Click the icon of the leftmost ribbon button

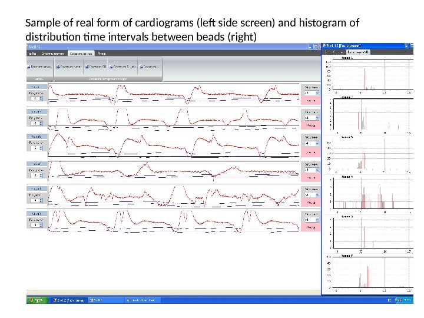coord(28,67)
